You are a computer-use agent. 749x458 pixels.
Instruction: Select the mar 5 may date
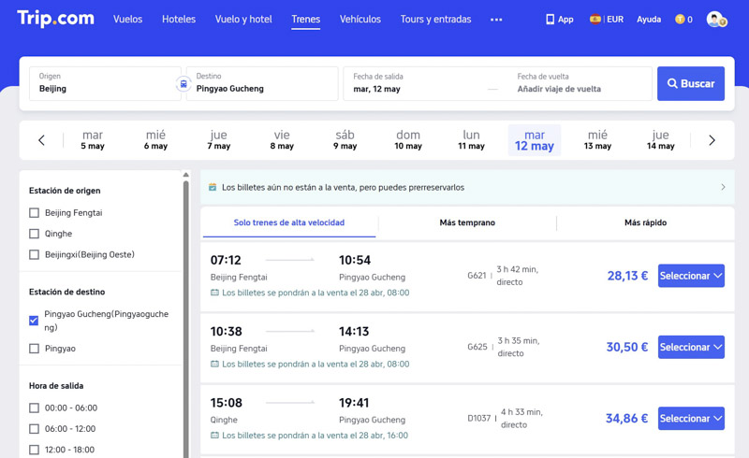pos(93,140)
